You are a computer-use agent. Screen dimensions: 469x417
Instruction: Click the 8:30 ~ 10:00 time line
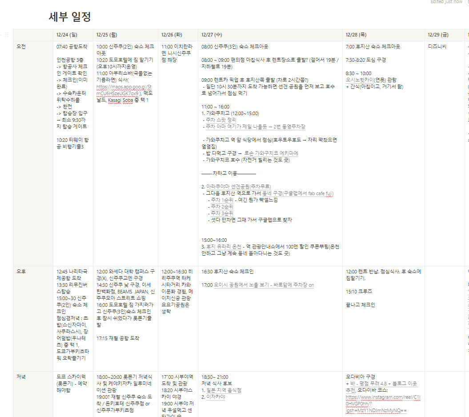pyautogui.click(x=359, y=73)
